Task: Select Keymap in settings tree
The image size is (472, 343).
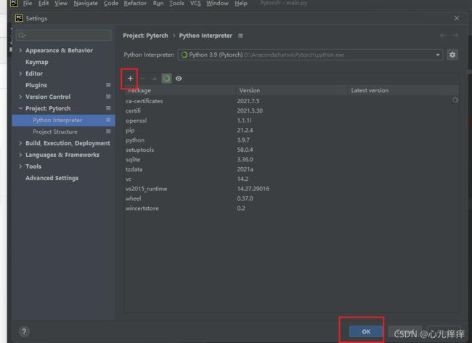Action: click(x=37, y=62)
